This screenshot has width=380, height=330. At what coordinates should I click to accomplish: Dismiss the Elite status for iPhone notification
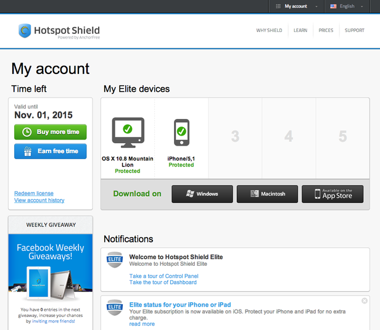point(365,300)
